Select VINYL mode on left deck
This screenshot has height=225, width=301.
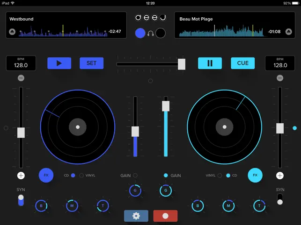tap(81, 176)
